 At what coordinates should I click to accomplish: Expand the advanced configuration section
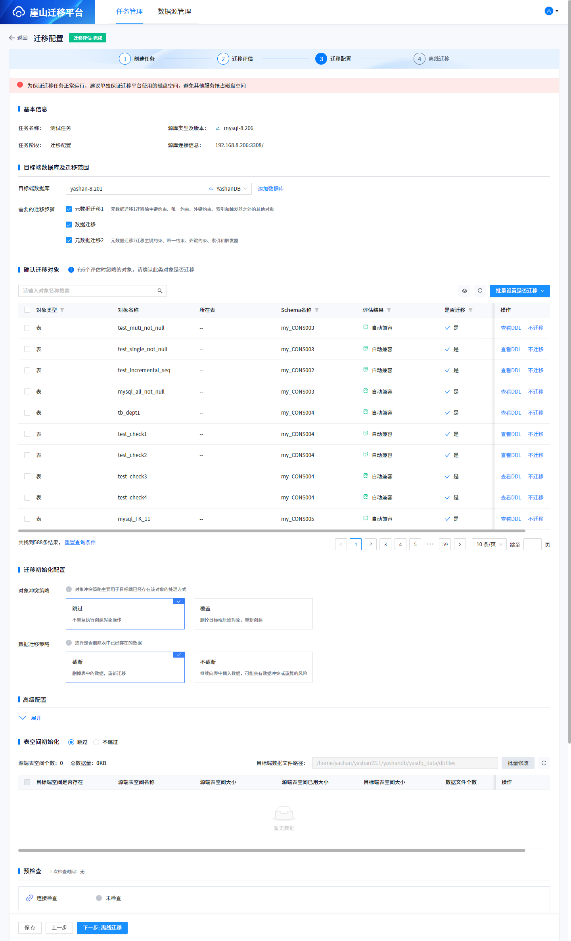click(31, 718)
